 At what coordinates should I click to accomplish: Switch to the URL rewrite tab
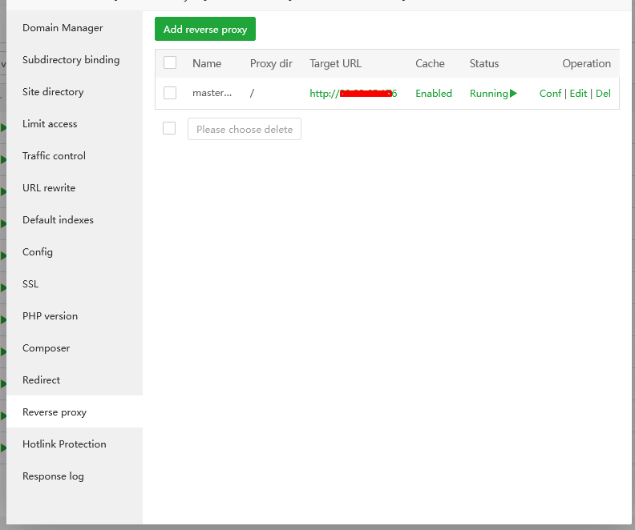49,188
